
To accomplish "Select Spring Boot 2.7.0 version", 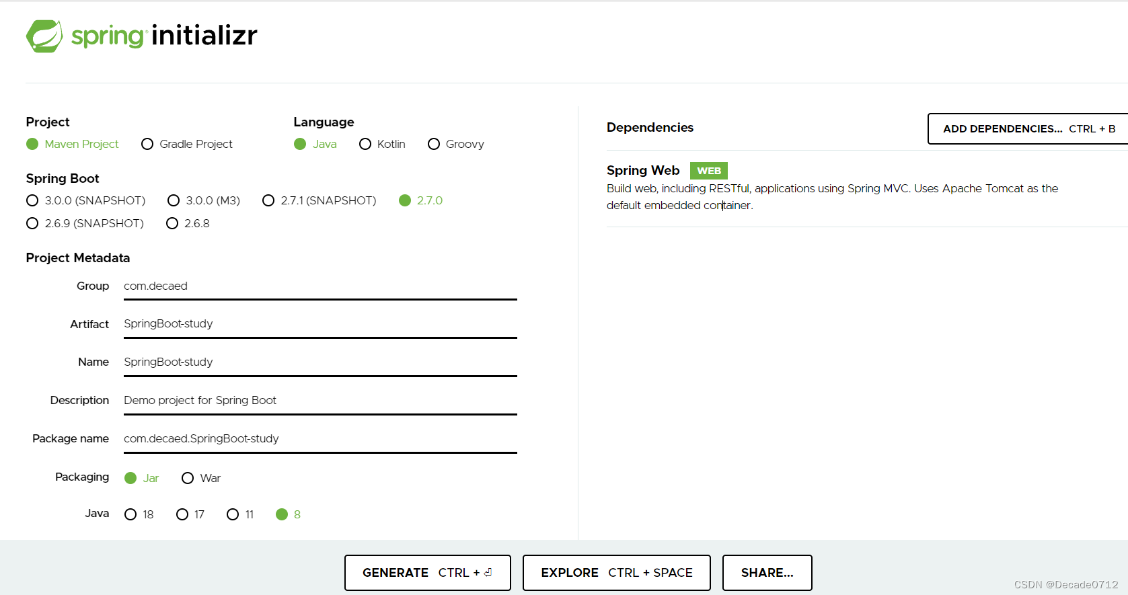I will click(x=421, y=200).
